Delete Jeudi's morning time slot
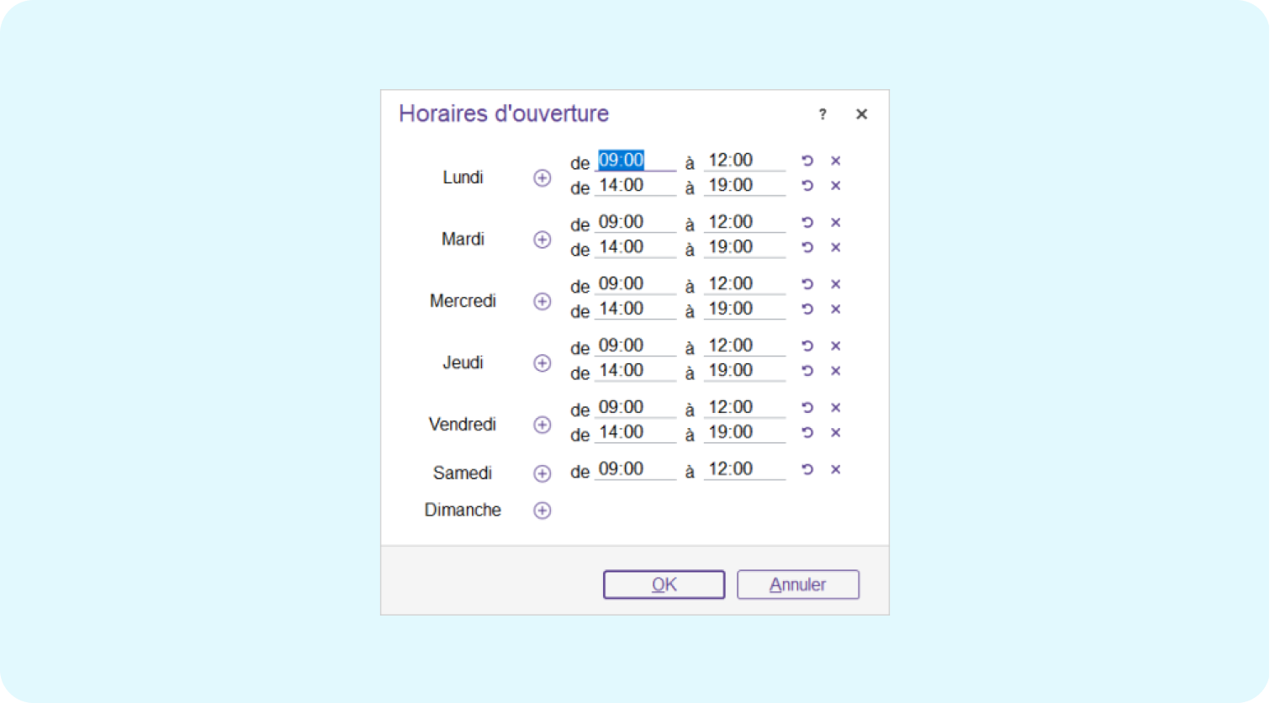The height and width of the screenshot is (703, 1270). click(x=836, y=346)
